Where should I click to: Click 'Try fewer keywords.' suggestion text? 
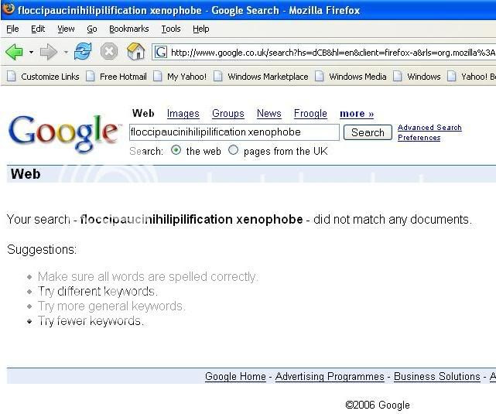pos(91,321)
